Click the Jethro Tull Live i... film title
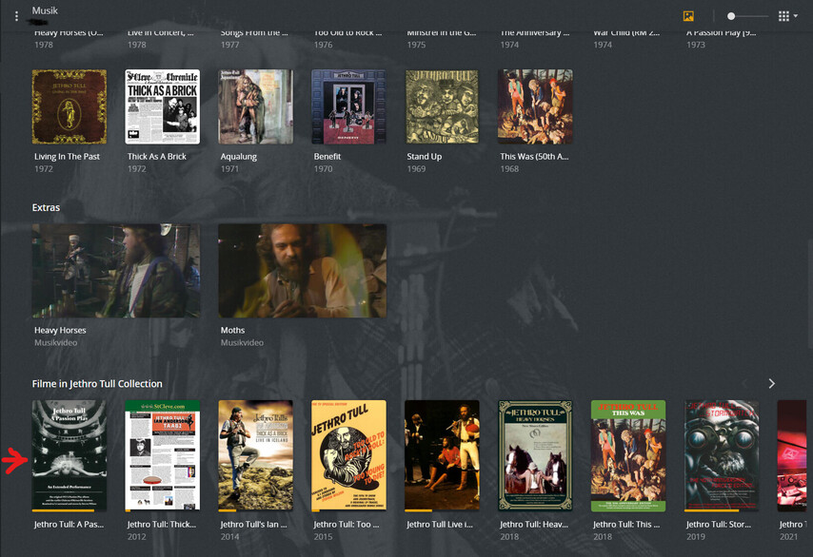 440,525
